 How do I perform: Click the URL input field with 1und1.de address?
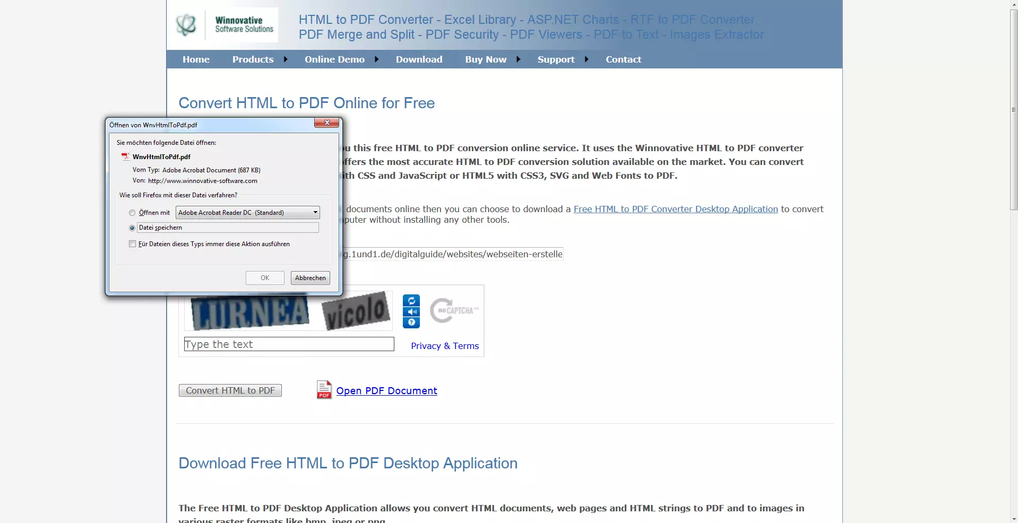[x=452, y=254]
